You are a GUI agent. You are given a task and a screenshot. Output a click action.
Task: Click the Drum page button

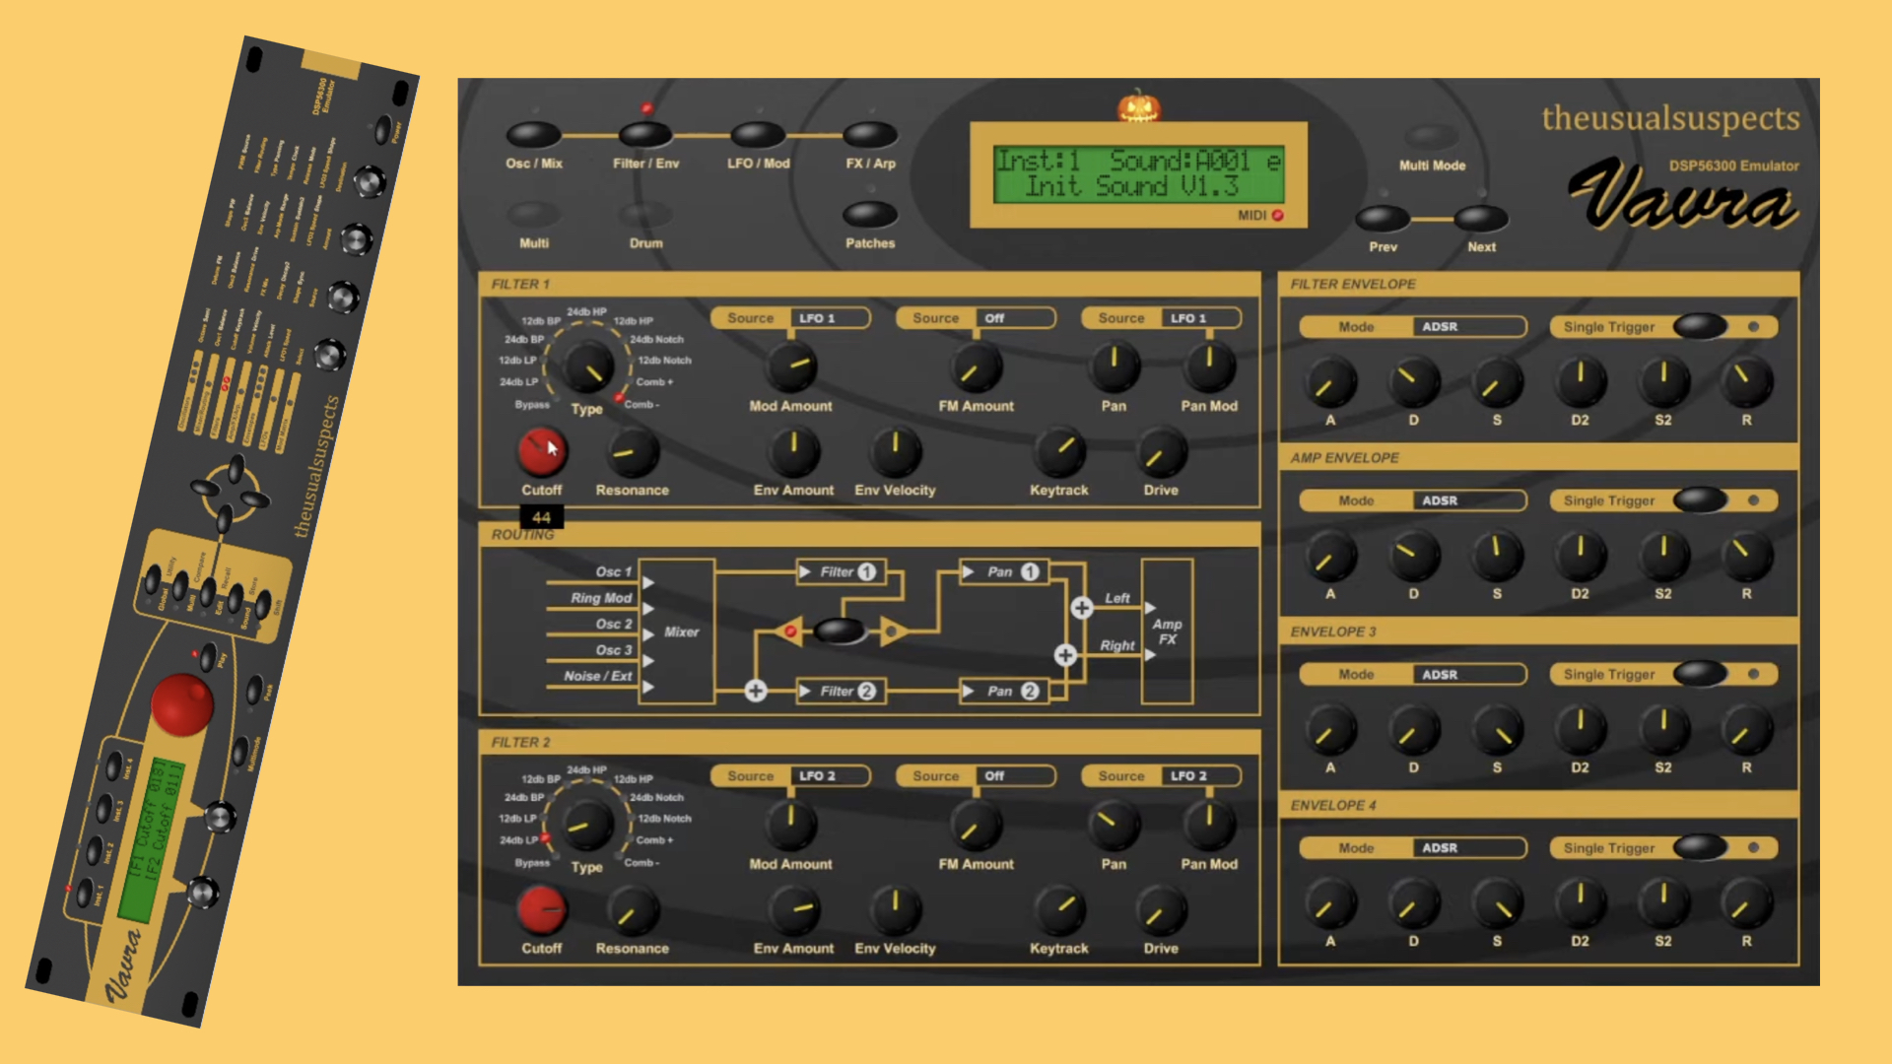645,215
